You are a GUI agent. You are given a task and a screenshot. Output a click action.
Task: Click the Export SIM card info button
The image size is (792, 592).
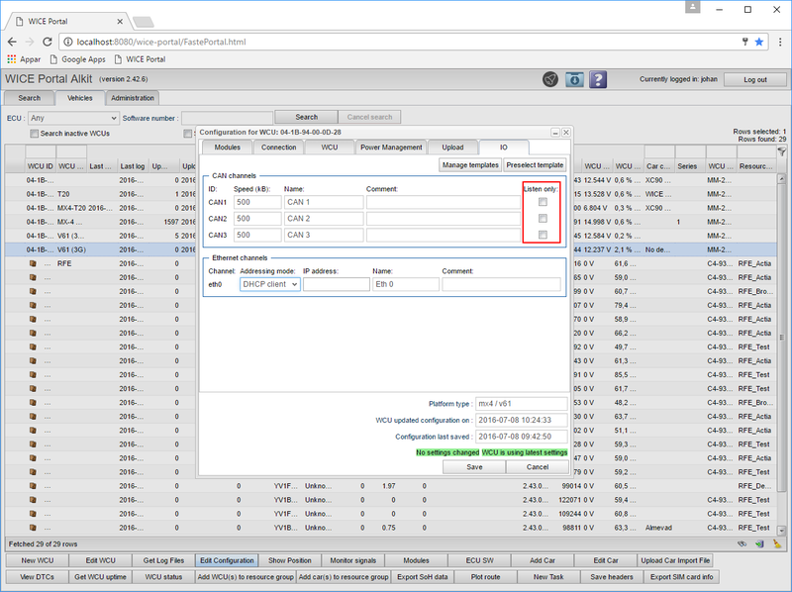682,577
